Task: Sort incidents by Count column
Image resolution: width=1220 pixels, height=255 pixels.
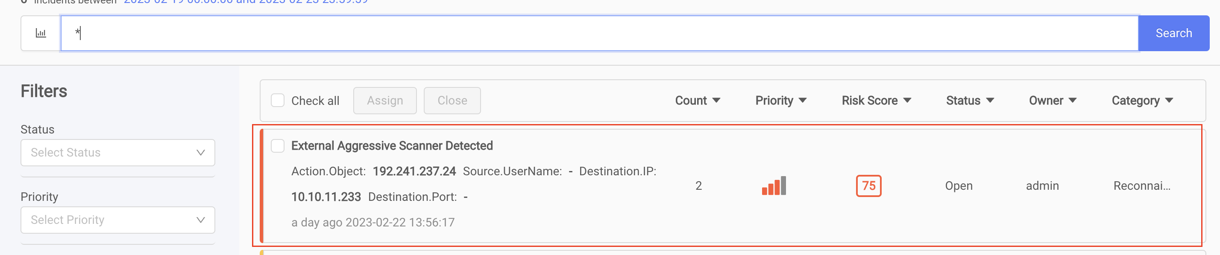Action: (698, 101)
